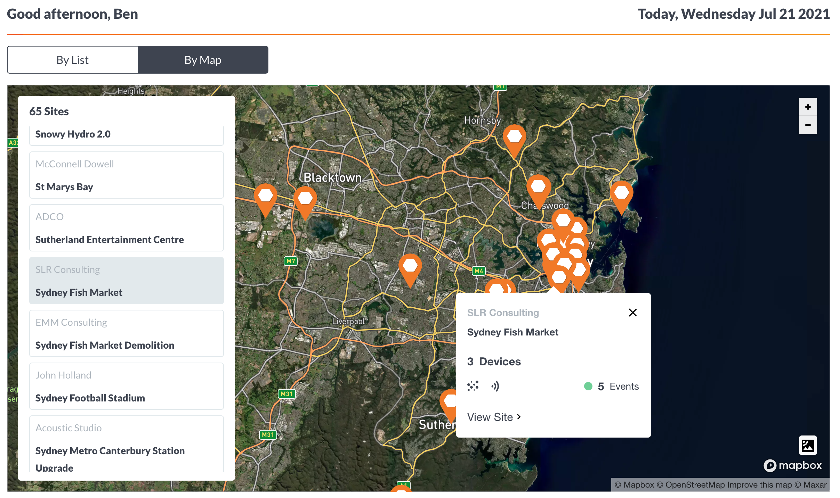This screenshot has width=840, height=498.
Task: Zoom out the map with minus button
Action: coord(808,125)
